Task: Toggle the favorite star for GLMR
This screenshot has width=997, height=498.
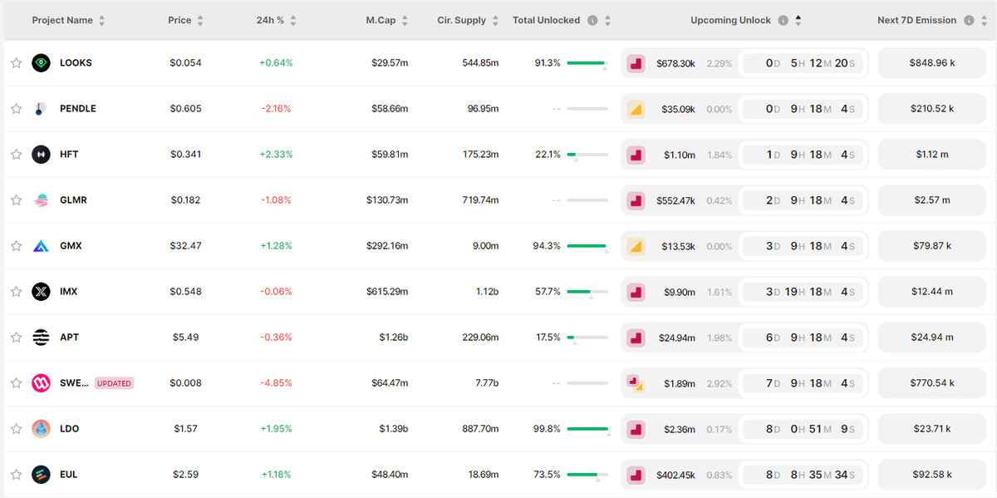Action: pos(16,200)
